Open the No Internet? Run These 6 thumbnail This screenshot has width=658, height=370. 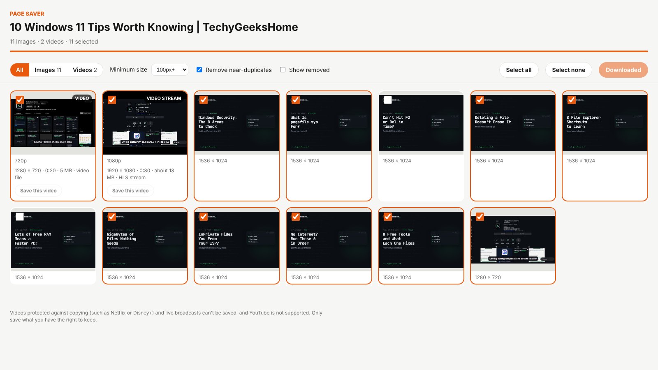click(329, 240)
